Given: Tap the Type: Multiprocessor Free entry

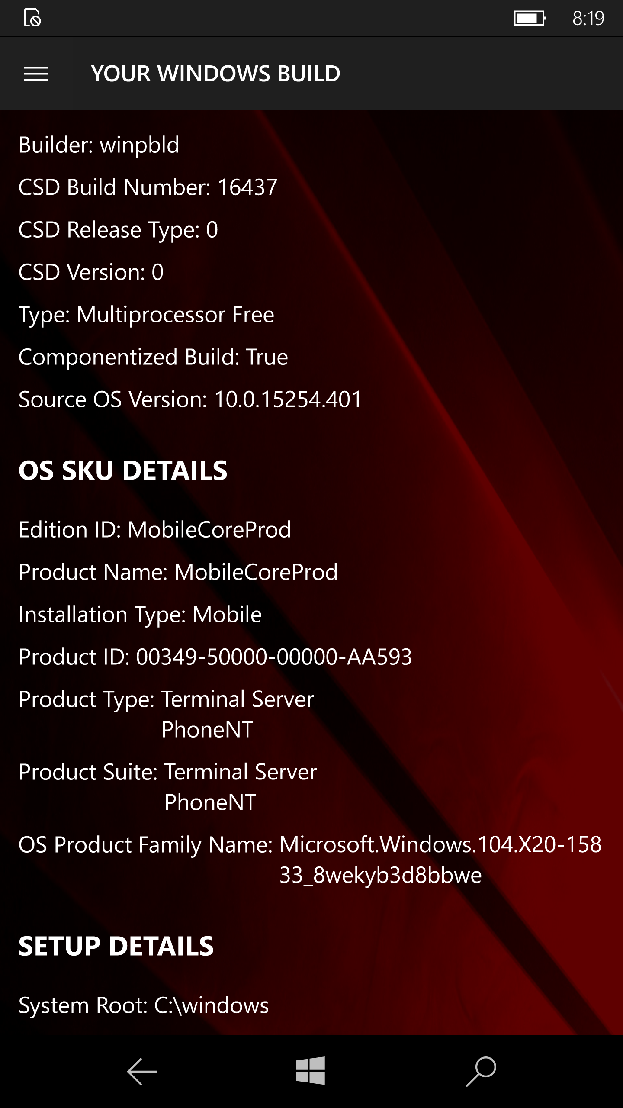Looking at the screenshot, I should [x=146, y=315].
